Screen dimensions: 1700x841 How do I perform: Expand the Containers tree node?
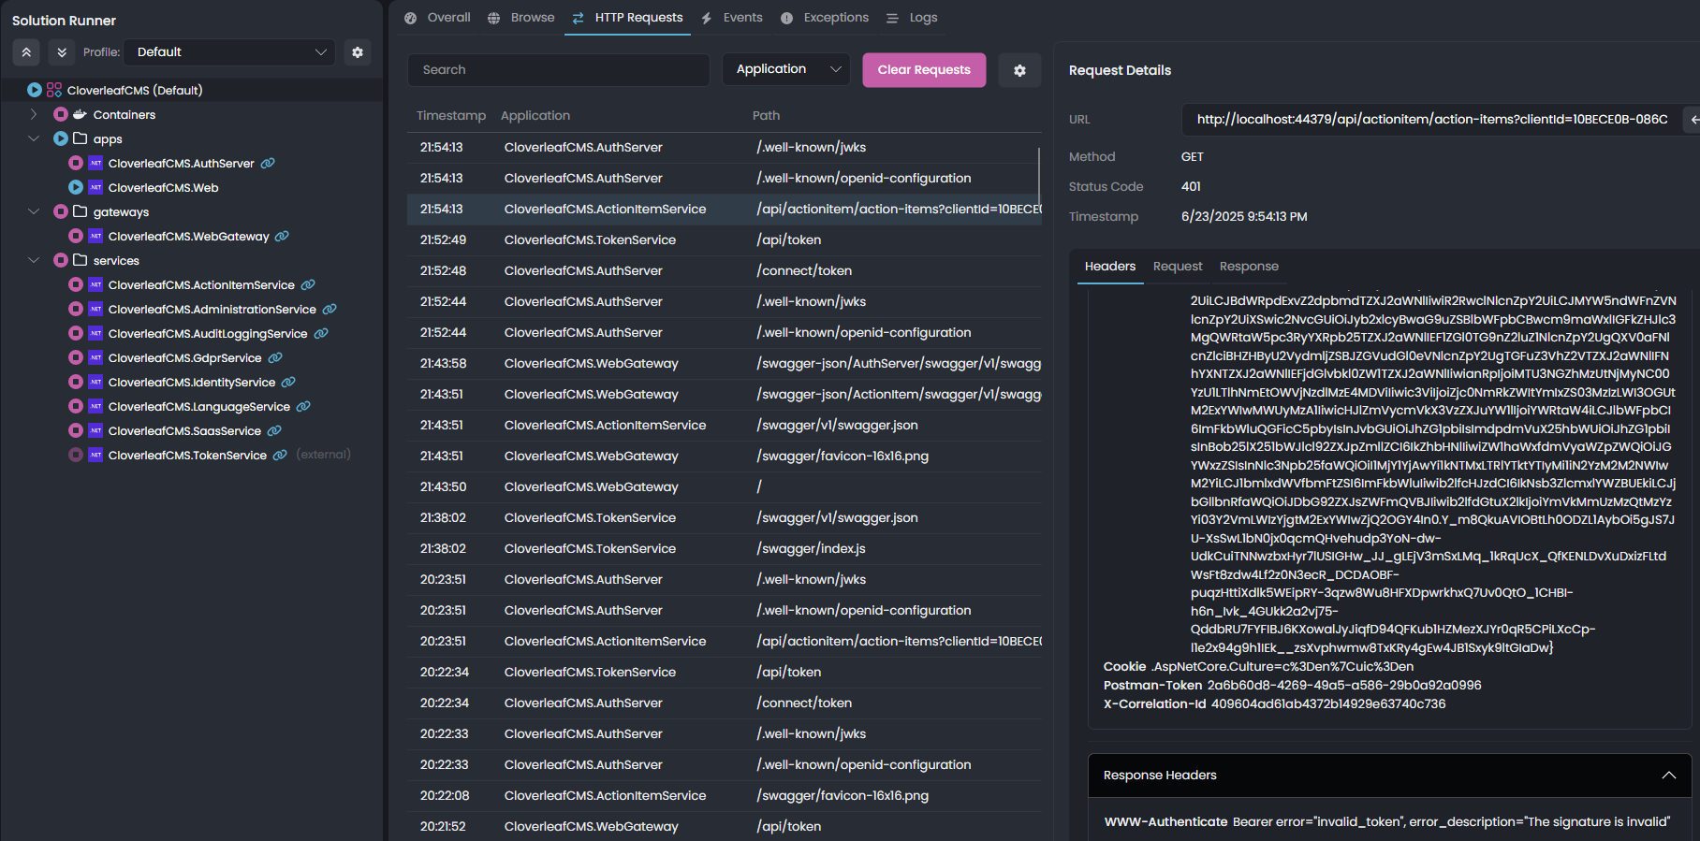[34, 115]
